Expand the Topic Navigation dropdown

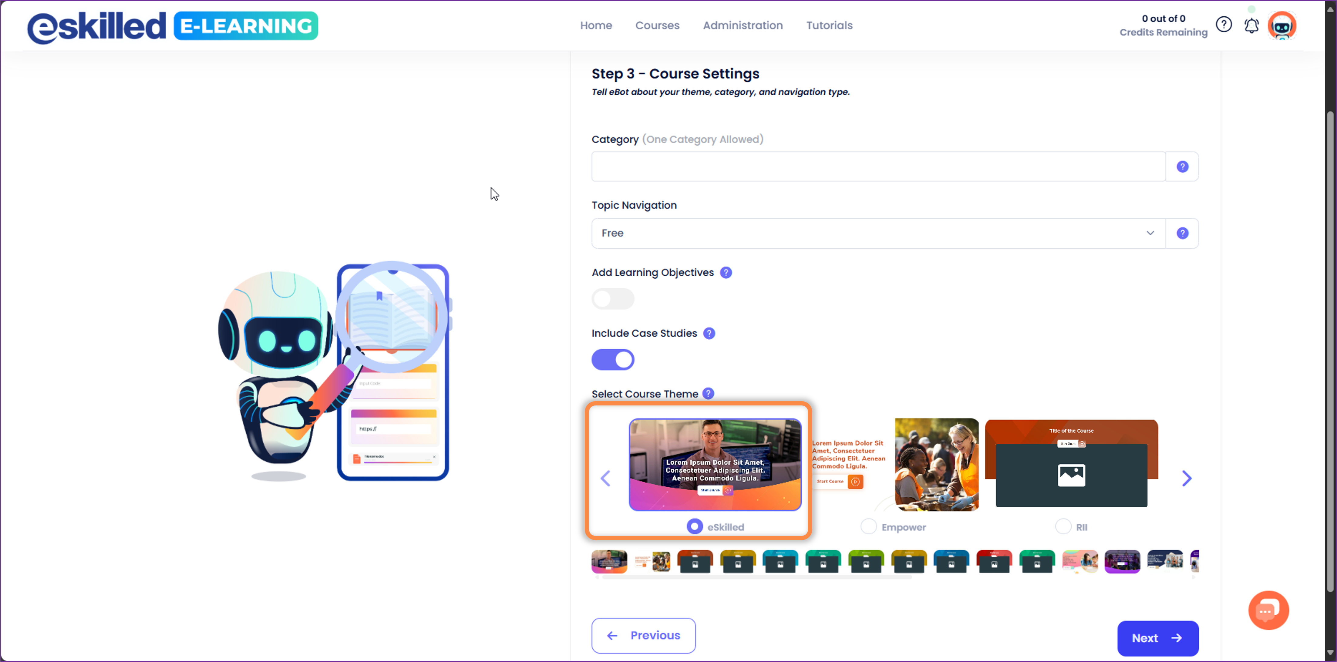[878, 233]
